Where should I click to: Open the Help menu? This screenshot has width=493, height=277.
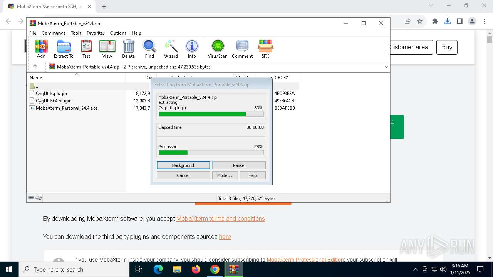pos(136,33)
